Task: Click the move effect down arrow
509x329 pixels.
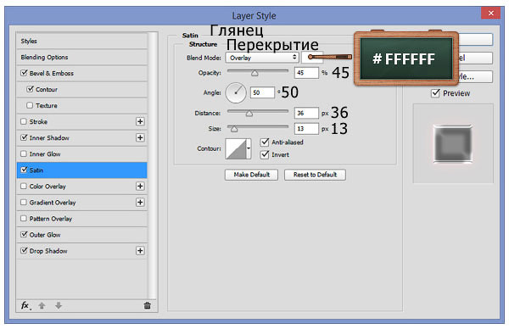Action: 59,305
